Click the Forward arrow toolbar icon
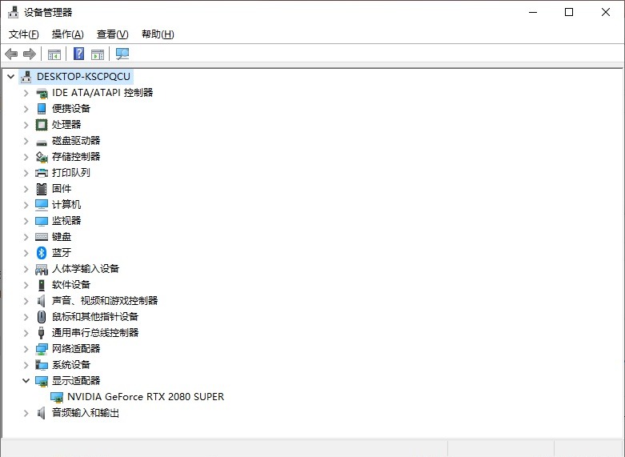Image resolution: width=625 pixels, height=457 pixels. click(x=30, y=54)
